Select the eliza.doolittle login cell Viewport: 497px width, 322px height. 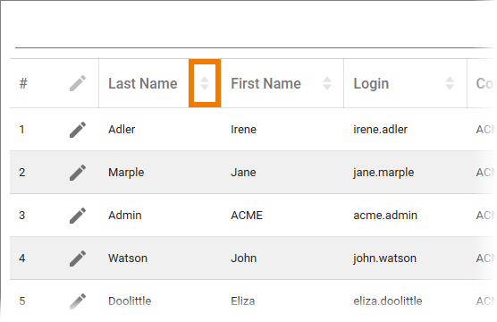point(388,301)
